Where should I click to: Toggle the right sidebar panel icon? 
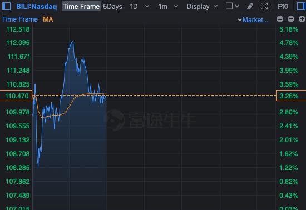pyautogui.click(x=302, y=6)
